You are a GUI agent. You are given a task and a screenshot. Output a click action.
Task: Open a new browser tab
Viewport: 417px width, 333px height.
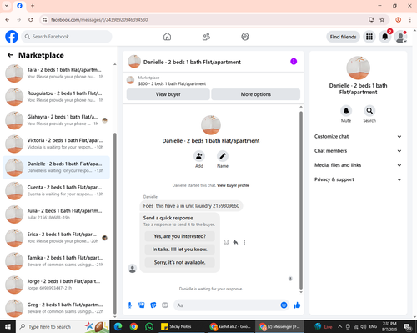(x=33, y=6)
